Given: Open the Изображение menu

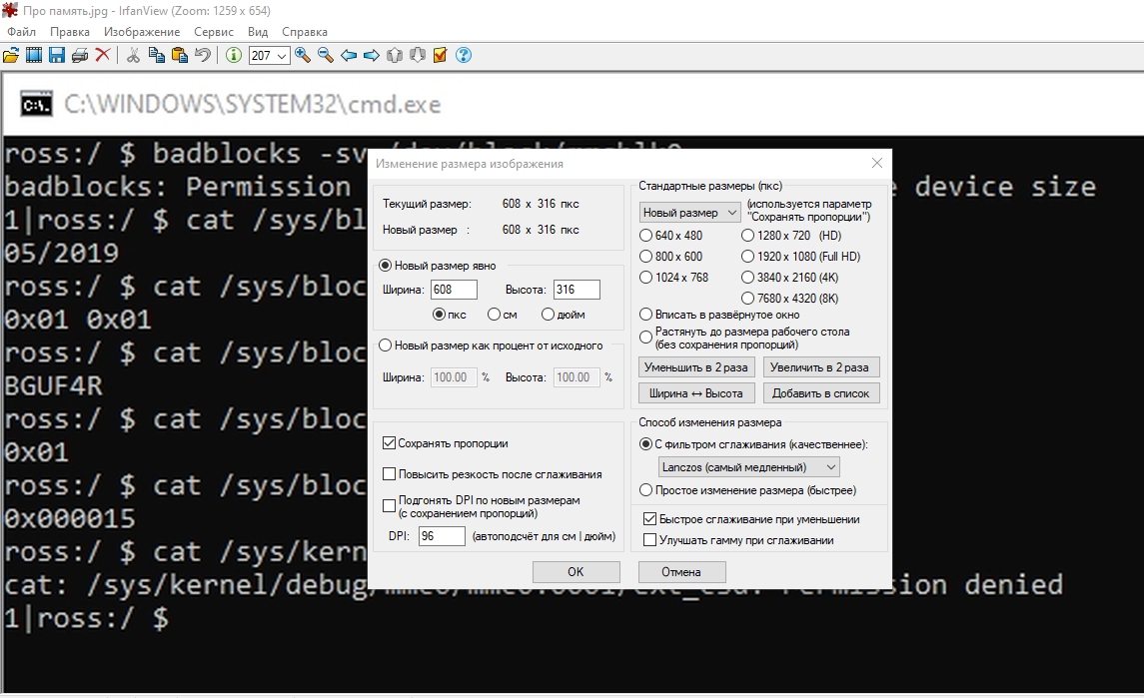Looking at the screenshot, I should point(142,32).
